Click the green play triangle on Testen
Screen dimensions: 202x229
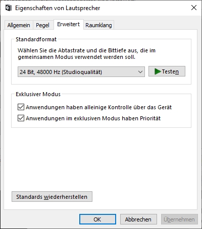click(x=158, y=71)
